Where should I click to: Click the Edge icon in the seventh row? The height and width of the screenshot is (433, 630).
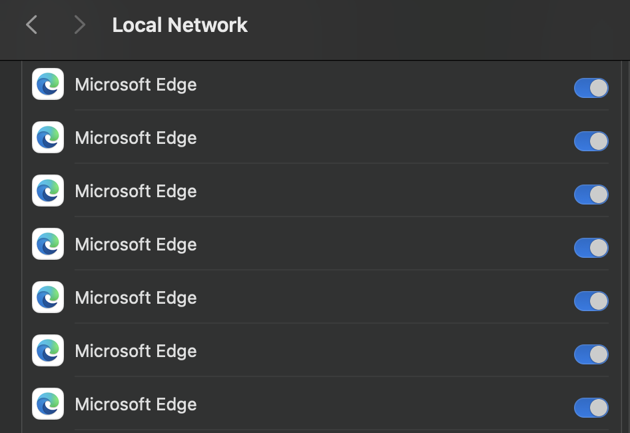click(48, 404)
